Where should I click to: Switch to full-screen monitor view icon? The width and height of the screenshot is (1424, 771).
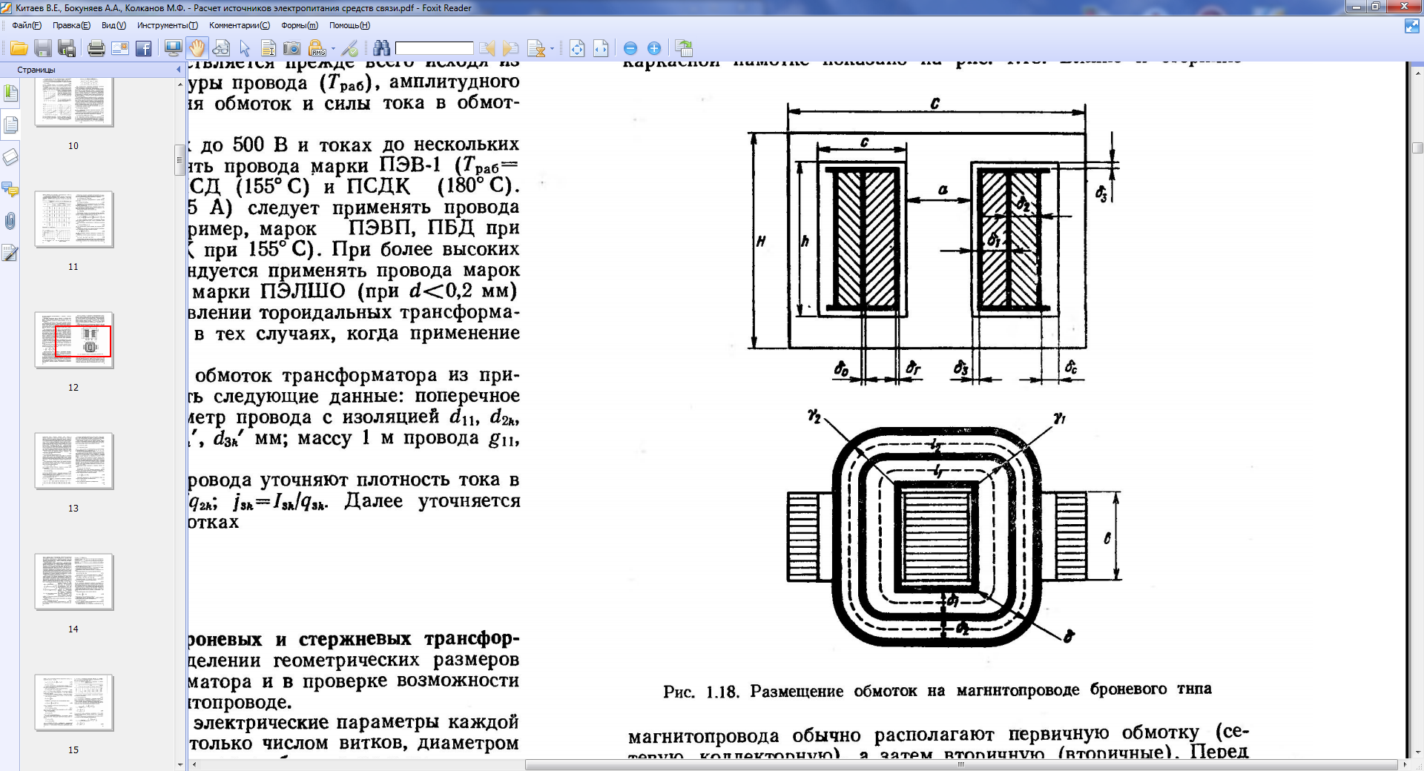pyautogui.click(x=174, y=49)
